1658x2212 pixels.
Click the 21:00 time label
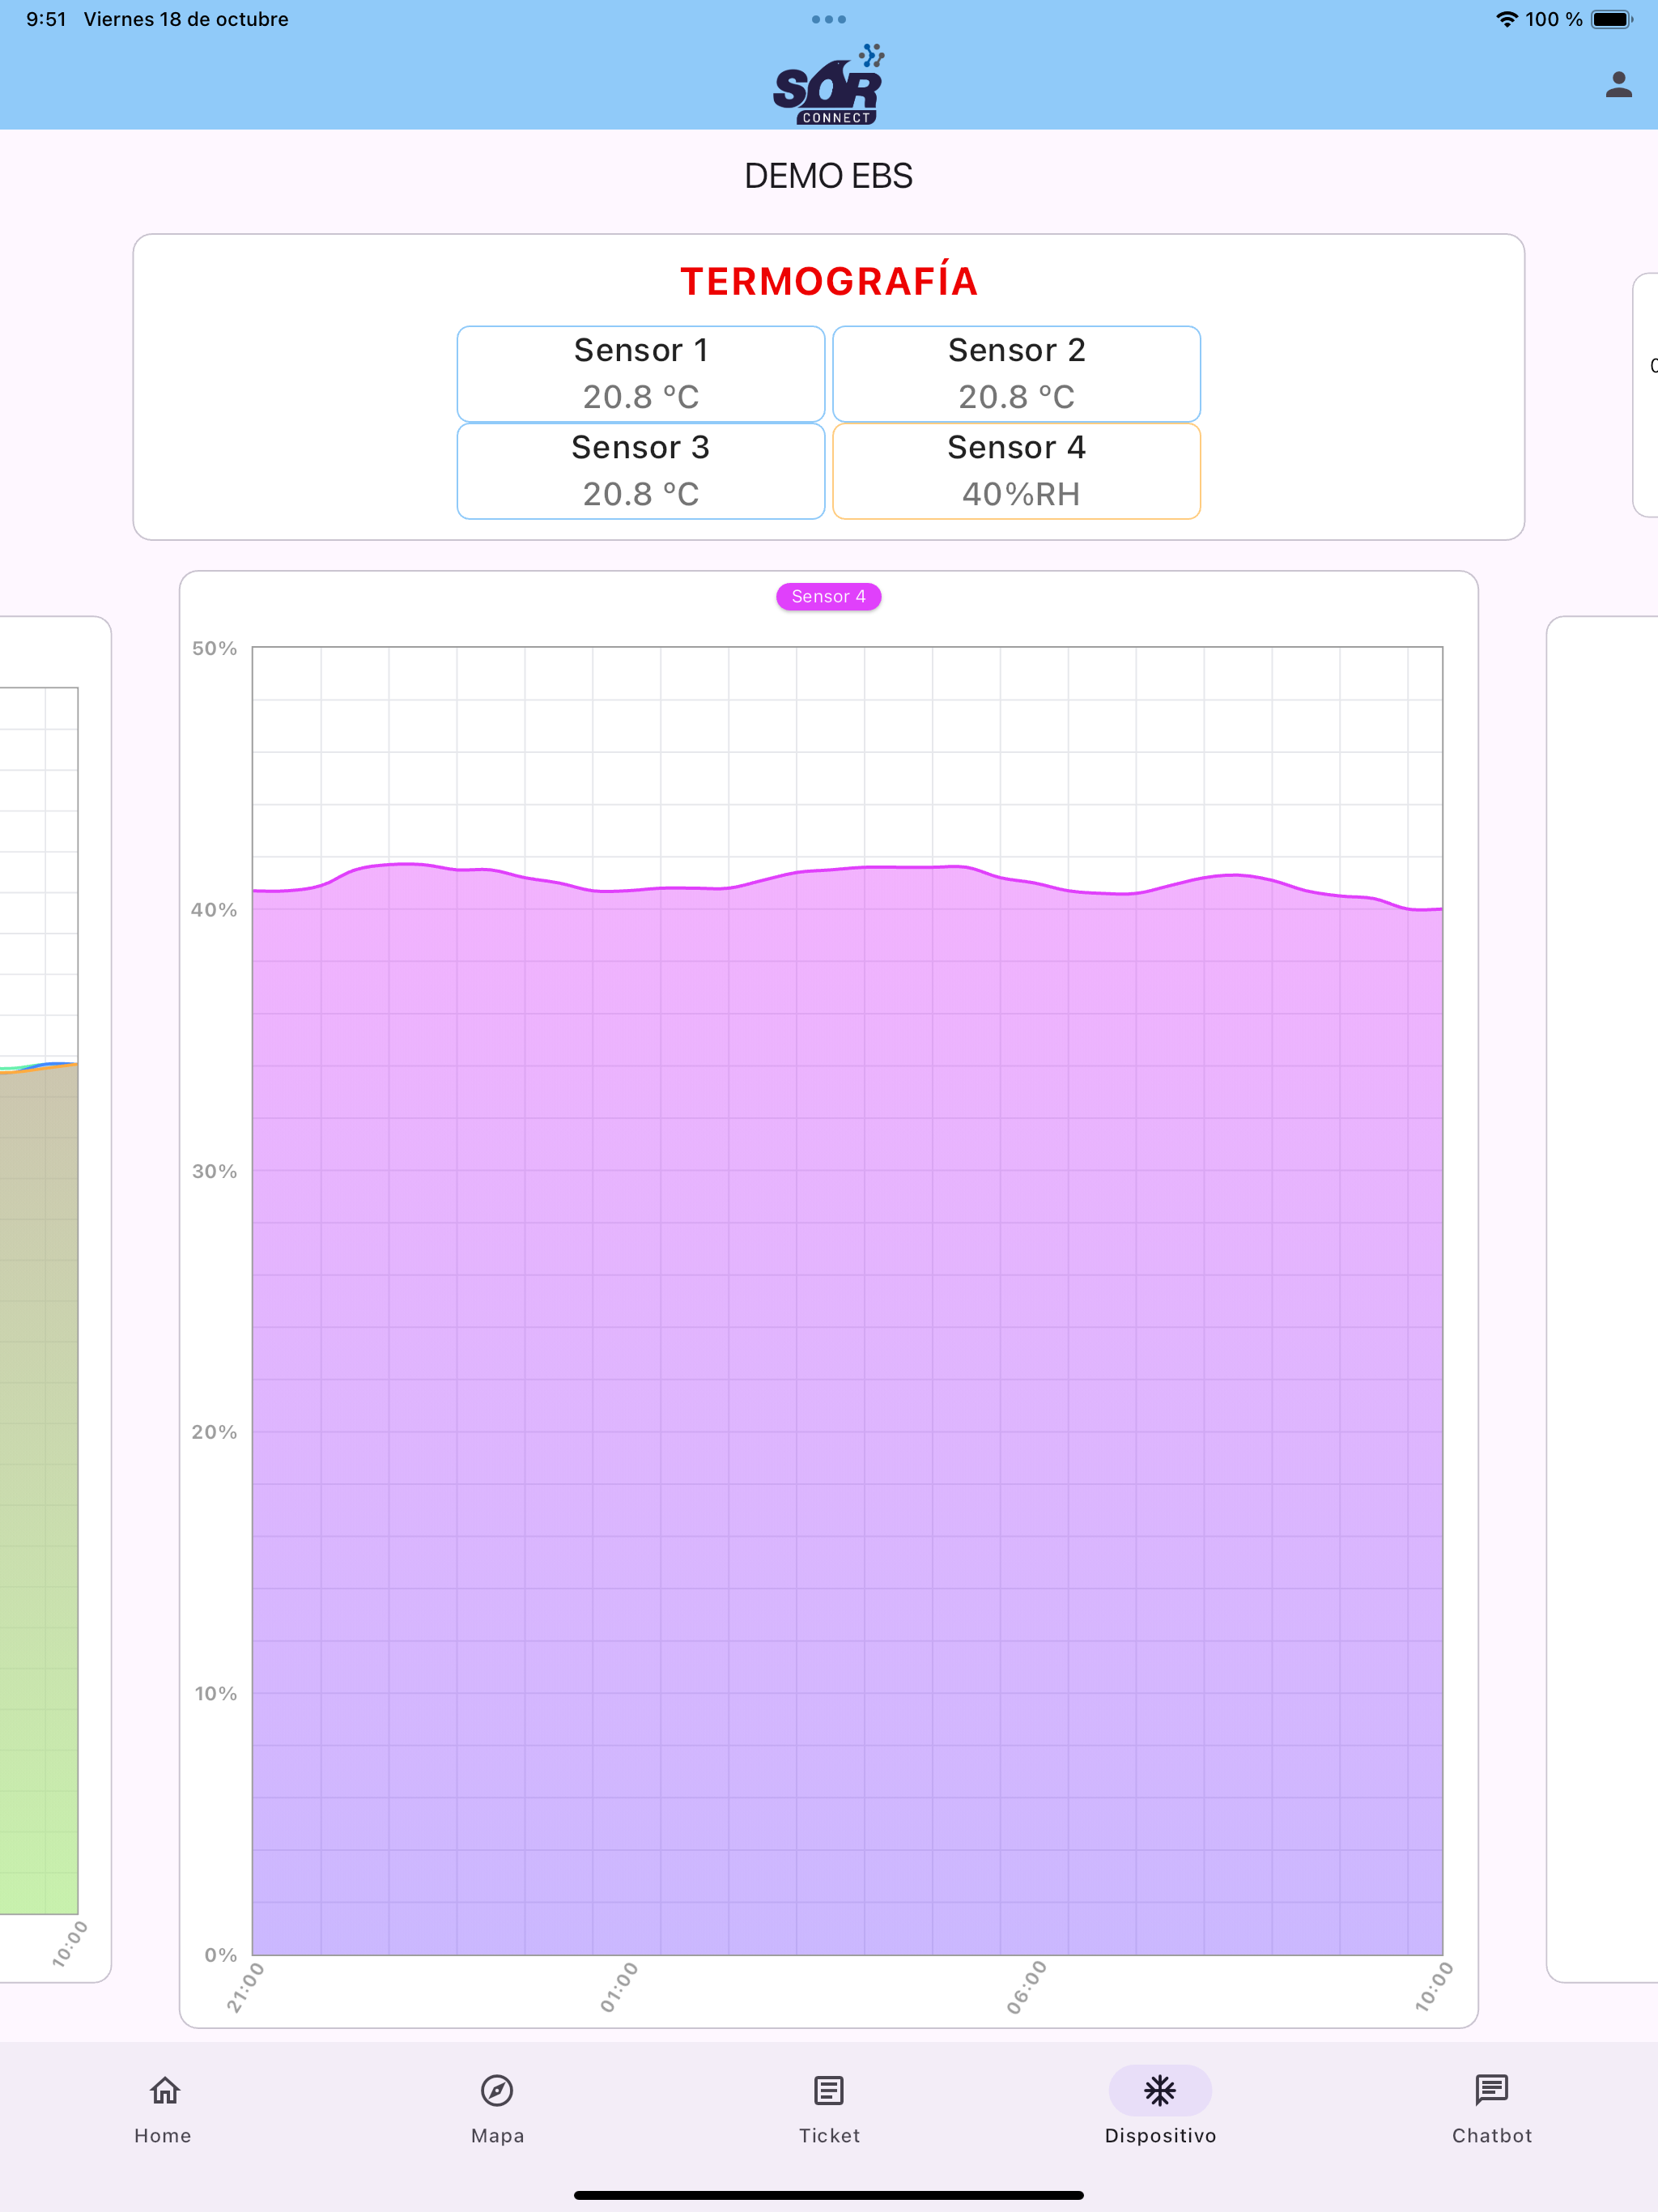(x=245, y=1987)
